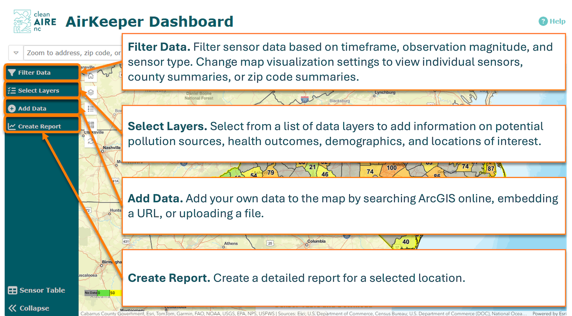Open the map layers stack icon
Screen dimensions: 572x316
point(91,92)
